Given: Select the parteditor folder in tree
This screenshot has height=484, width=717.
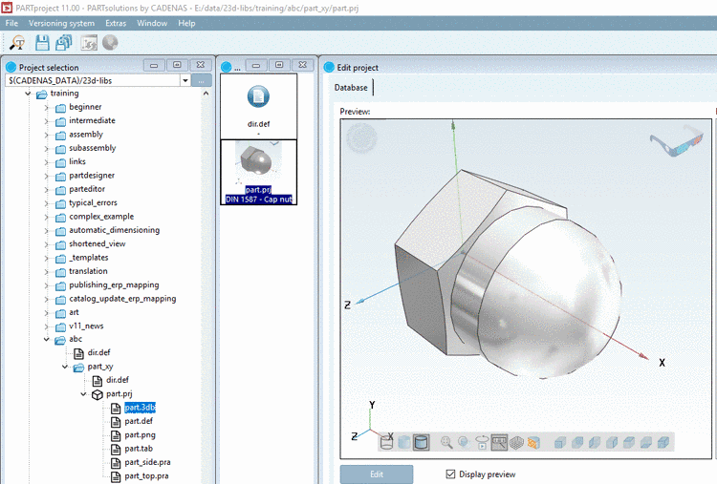Looking at the screenshot, I should 87,189.
